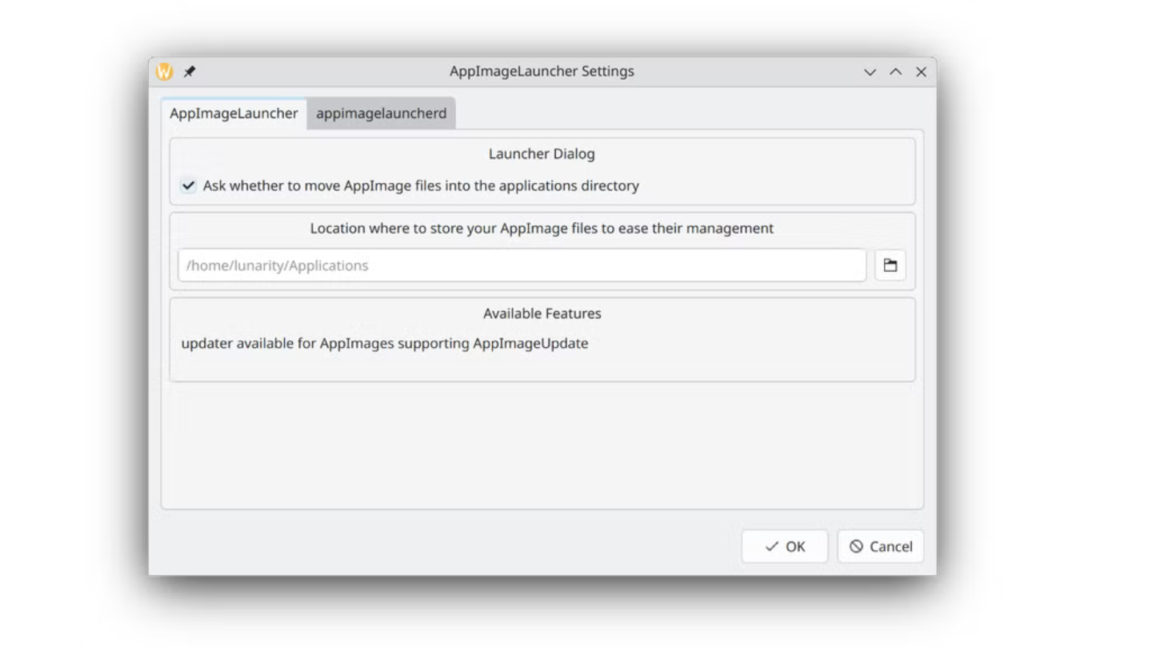Screen dimensions: 1171x658
Task: Uncheck the ask to move AppImage checkbox
Action: tap(188, 186)
